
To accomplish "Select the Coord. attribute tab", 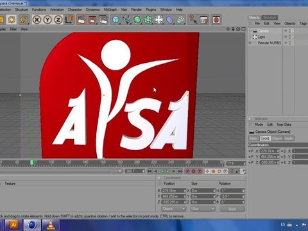I will (x=265, y=139).
